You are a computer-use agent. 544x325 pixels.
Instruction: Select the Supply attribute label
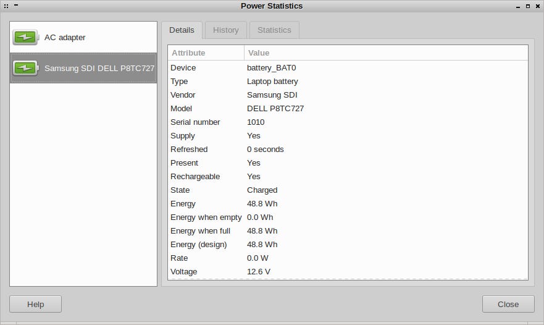click(x=183, y=136)
